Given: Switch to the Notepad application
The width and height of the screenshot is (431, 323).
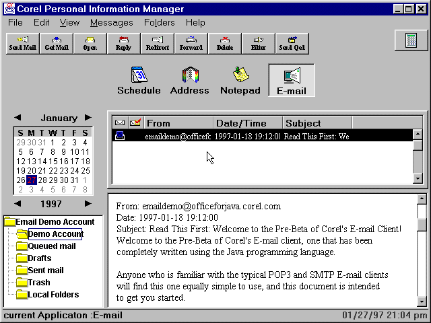Looking at the screenshot, I should click(x=240, y=81).
